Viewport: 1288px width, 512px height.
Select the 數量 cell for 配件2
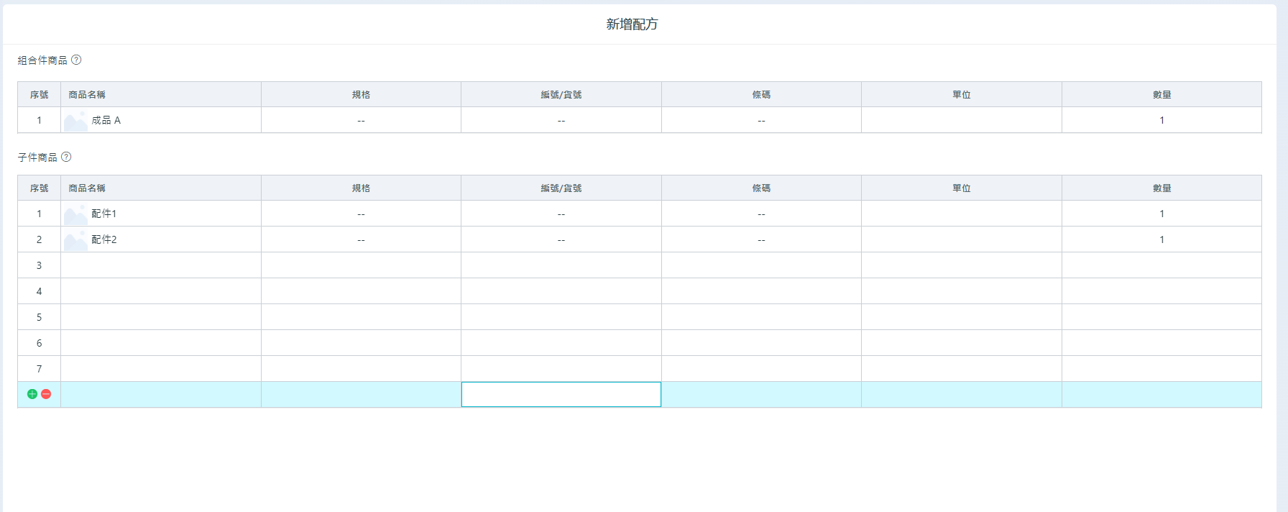(1161, 239)
